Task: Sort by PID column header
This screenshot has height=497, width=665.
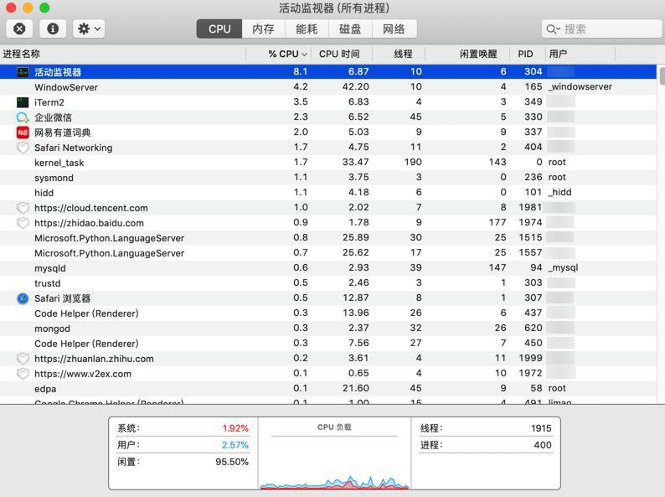Action: (x=527, y=54)
